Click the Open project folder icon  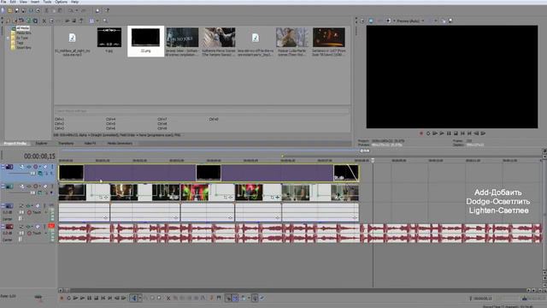9,11
